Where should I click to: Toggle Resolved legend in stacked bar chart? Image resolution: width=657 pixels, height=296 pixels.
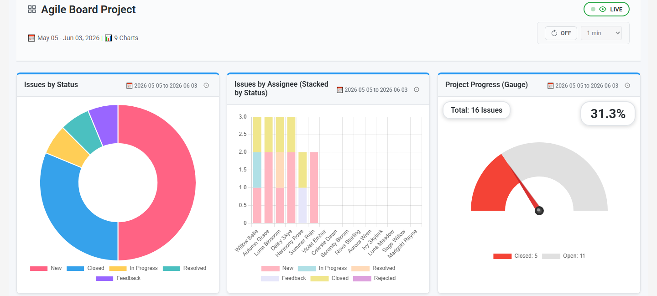(373, 268)
